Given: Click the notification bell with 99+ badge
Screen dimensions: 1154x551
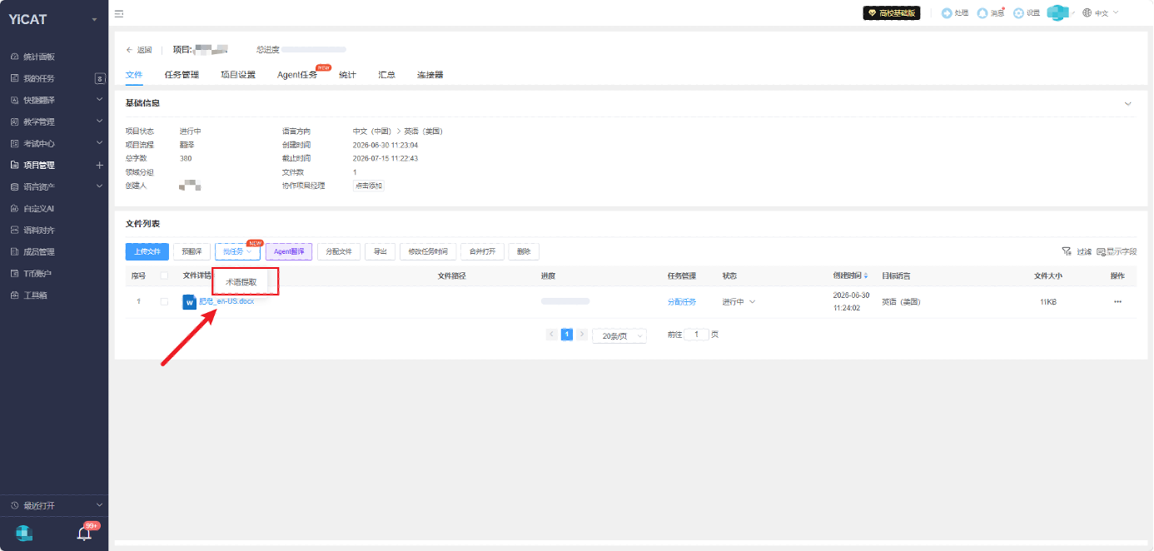Looking at the screenshot, I should (84, 533).
